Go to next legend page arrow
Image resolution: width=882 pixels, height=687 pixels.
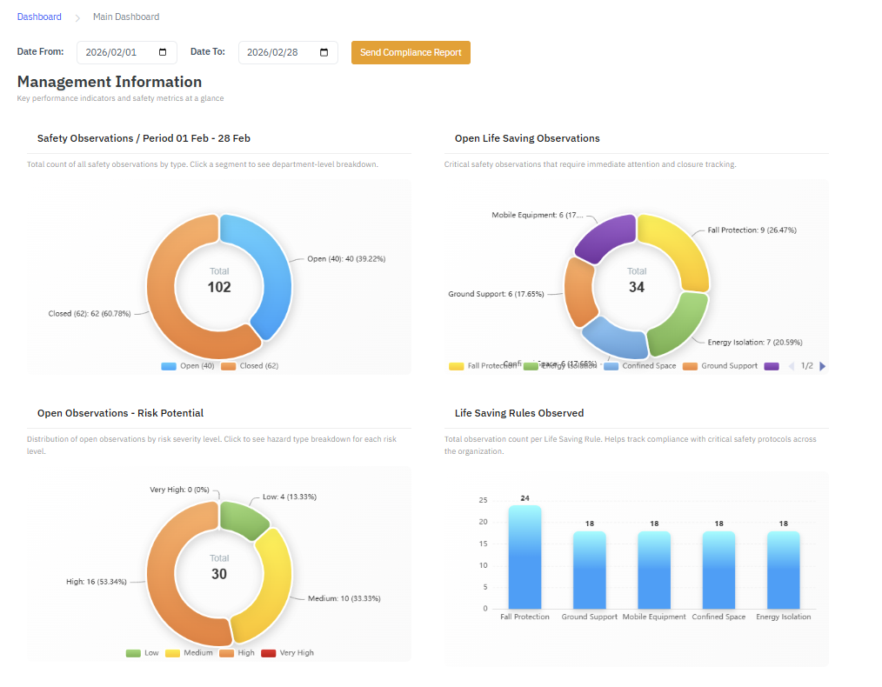[823, 366]
